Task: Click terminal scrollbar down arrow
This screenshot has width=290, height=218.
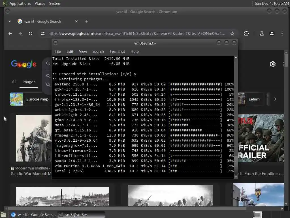Action: (236, 177)
